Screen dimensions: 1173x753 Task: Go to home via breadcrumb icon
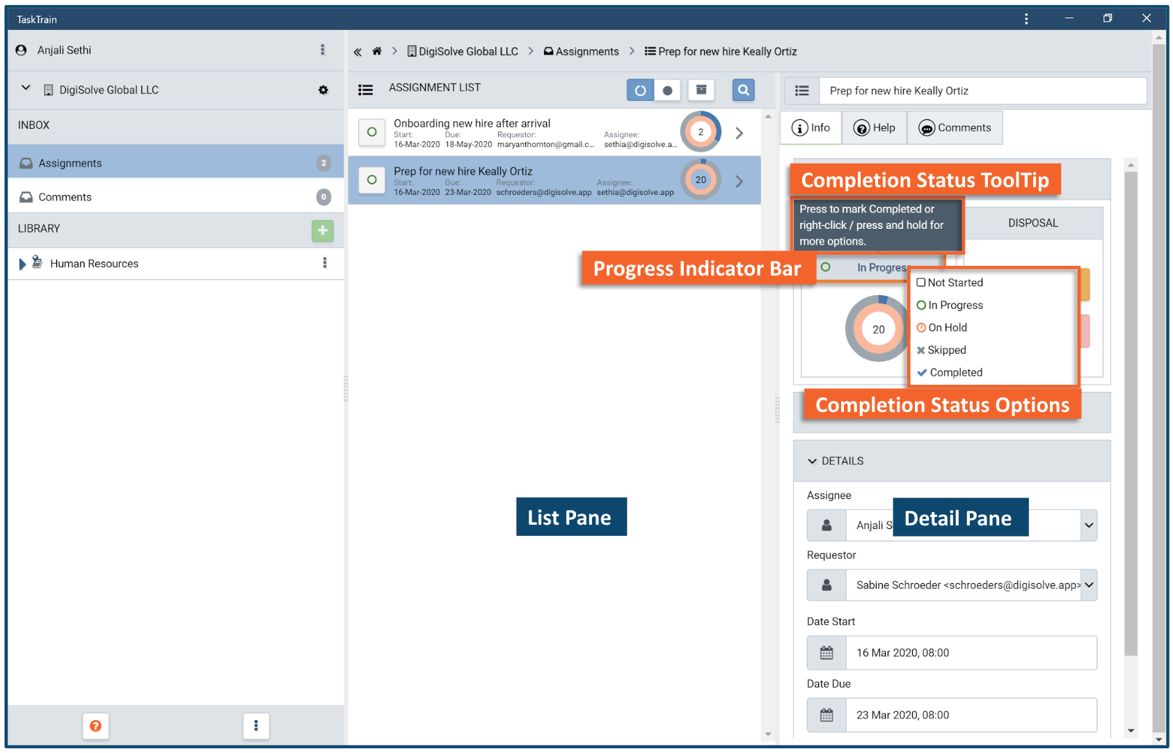coord(377,51)
